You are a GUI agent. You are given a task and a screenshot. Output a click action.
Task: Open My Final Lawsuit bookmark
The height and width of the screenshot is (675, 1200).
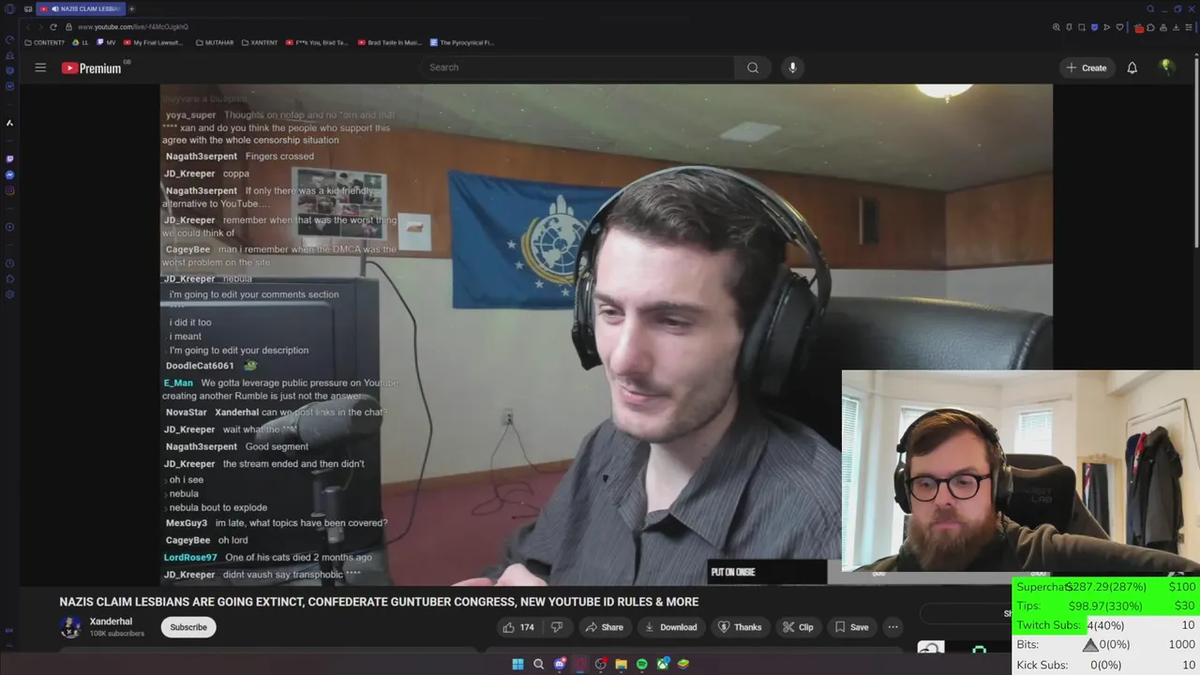153,42
